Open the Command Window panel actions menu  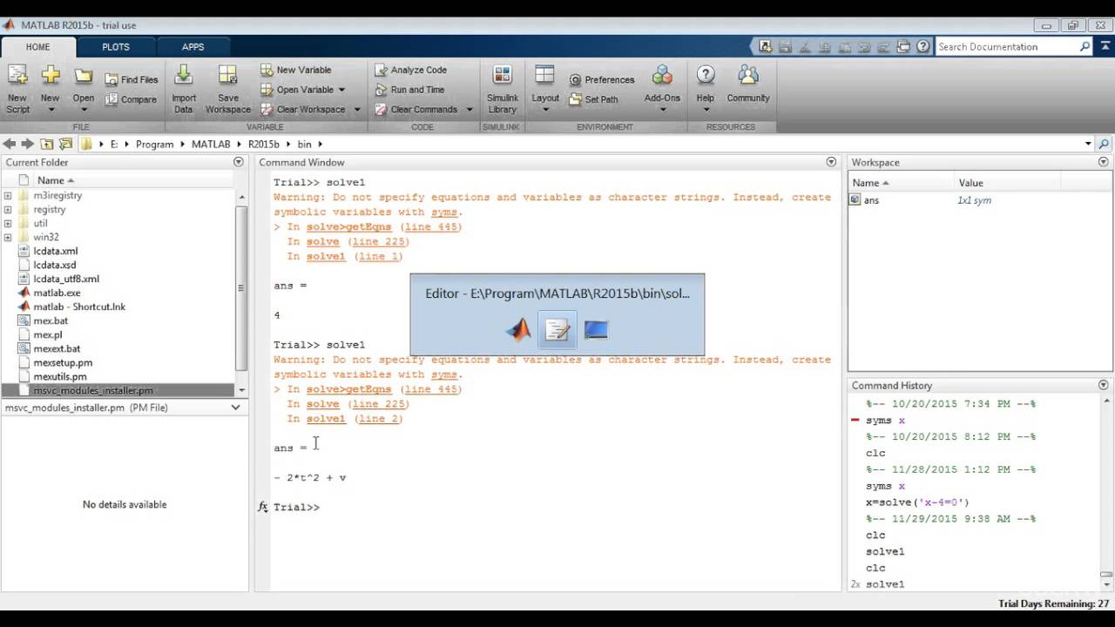point(831,162)
